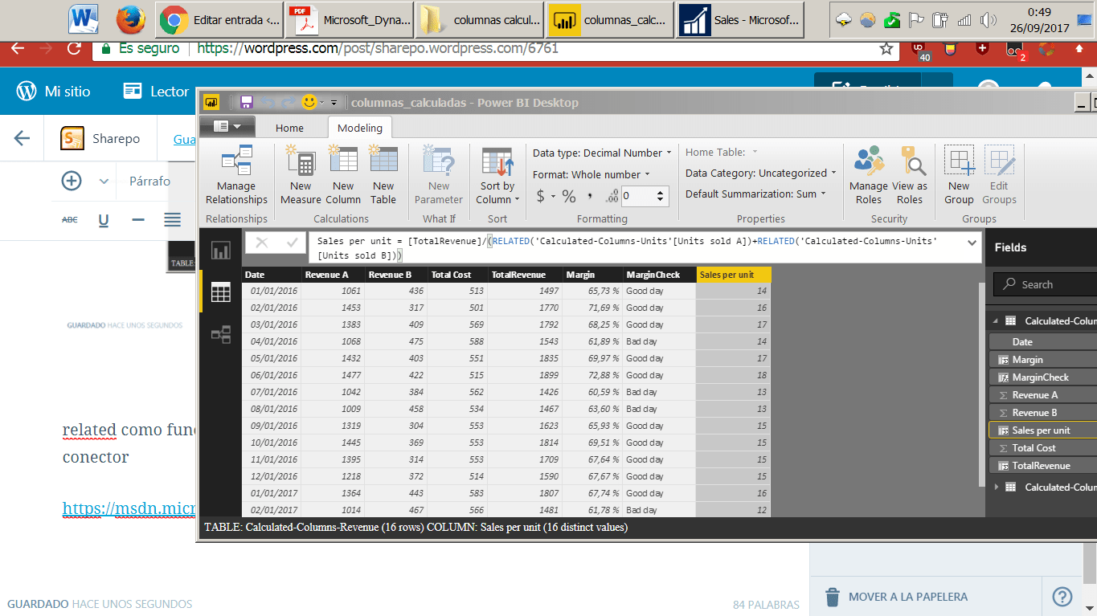Create a New Measure
This screenshot has height=616, width=1097.
pyautogui.click(x=301, y=176)
